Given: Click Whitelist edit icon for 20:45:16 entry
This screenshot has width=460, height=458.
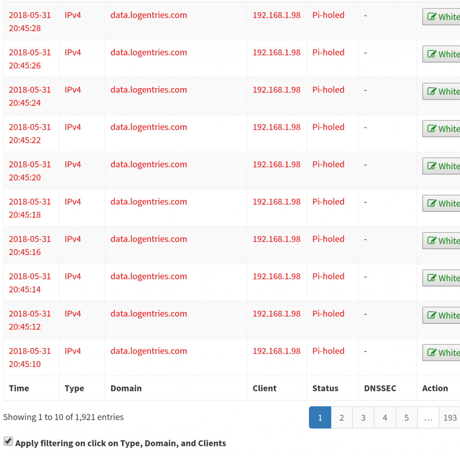Looking at the screenshot, I should (432, 241).
